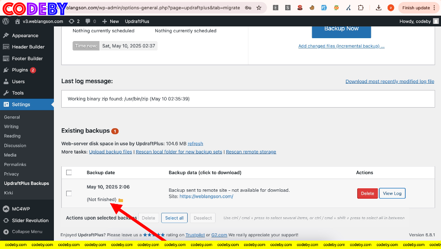Go to Discussion settings submenu

click(x=15, y=145)
